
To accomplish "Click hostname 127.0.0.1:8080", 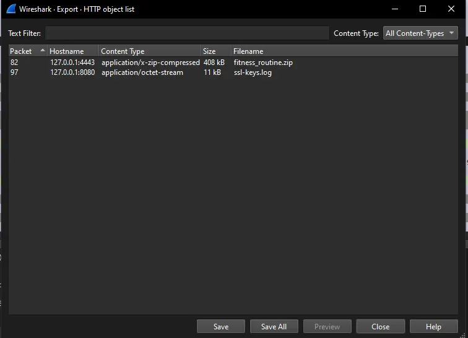I will tap(72, 72).
